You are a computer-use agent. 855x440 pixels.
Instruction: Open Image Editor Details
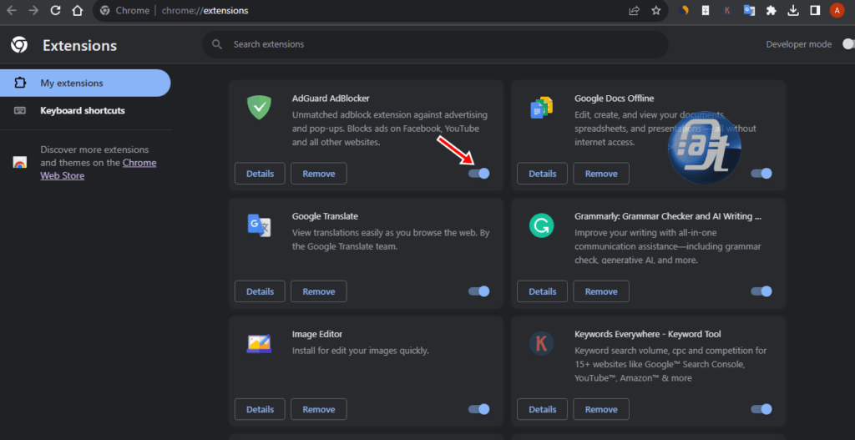click(260, 409)
